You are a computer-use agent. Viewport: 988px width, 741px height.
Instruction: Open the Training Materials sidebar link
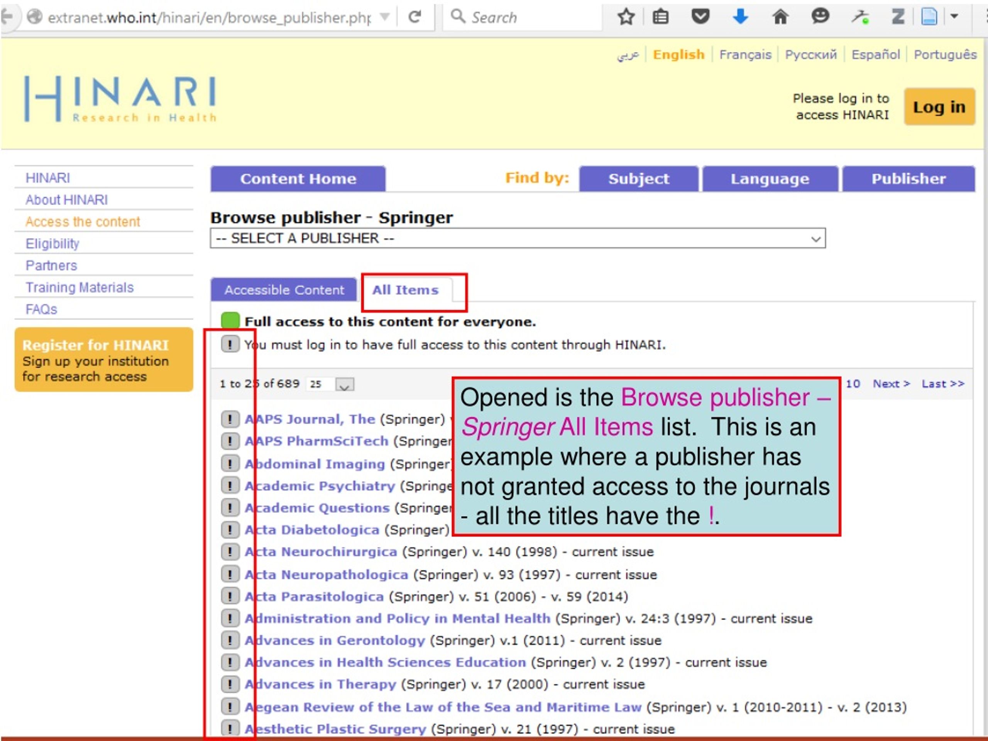[x=80, y=287]
